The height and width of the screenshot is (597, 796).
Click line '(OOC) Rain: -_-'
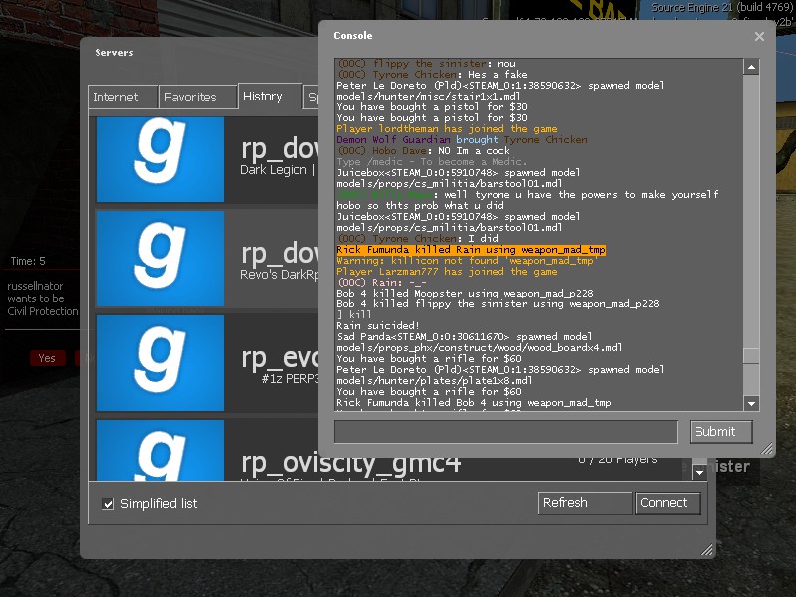pyautogui.click(x=382, y=283)
